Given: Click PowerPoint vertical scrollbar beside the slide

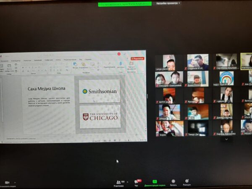Looking at the screenshot, I should click(146, 103).
